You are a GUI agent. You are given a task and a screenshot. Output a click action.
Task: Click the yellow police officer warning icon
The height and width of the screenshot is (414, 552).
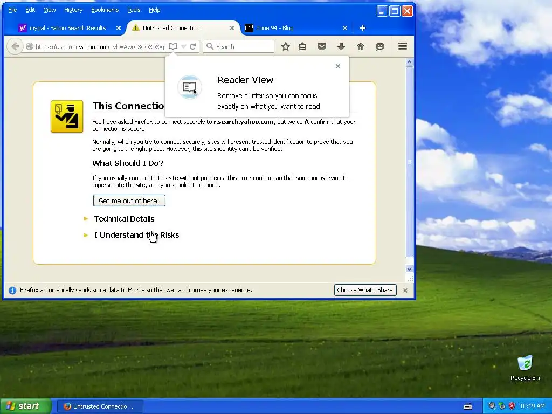[x=67, y=116]
